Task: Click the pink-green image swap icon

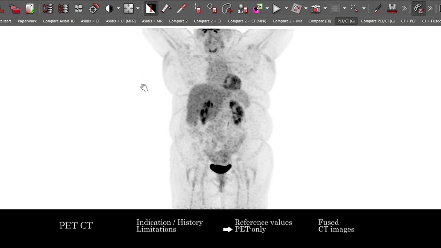Action: click(258, 9)
